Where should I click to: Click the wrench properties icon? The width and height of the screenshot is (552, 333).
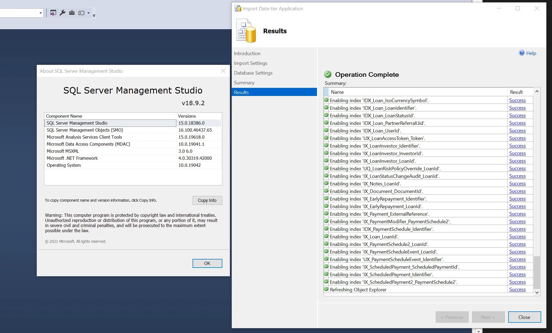point(62,13)
